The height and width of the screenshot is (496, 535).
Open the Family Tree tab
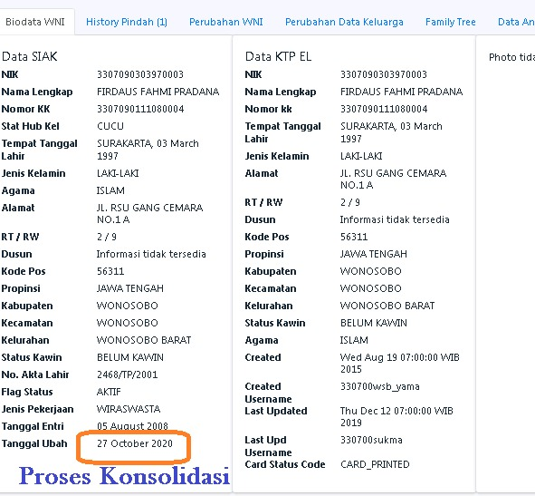pos(451,22)
